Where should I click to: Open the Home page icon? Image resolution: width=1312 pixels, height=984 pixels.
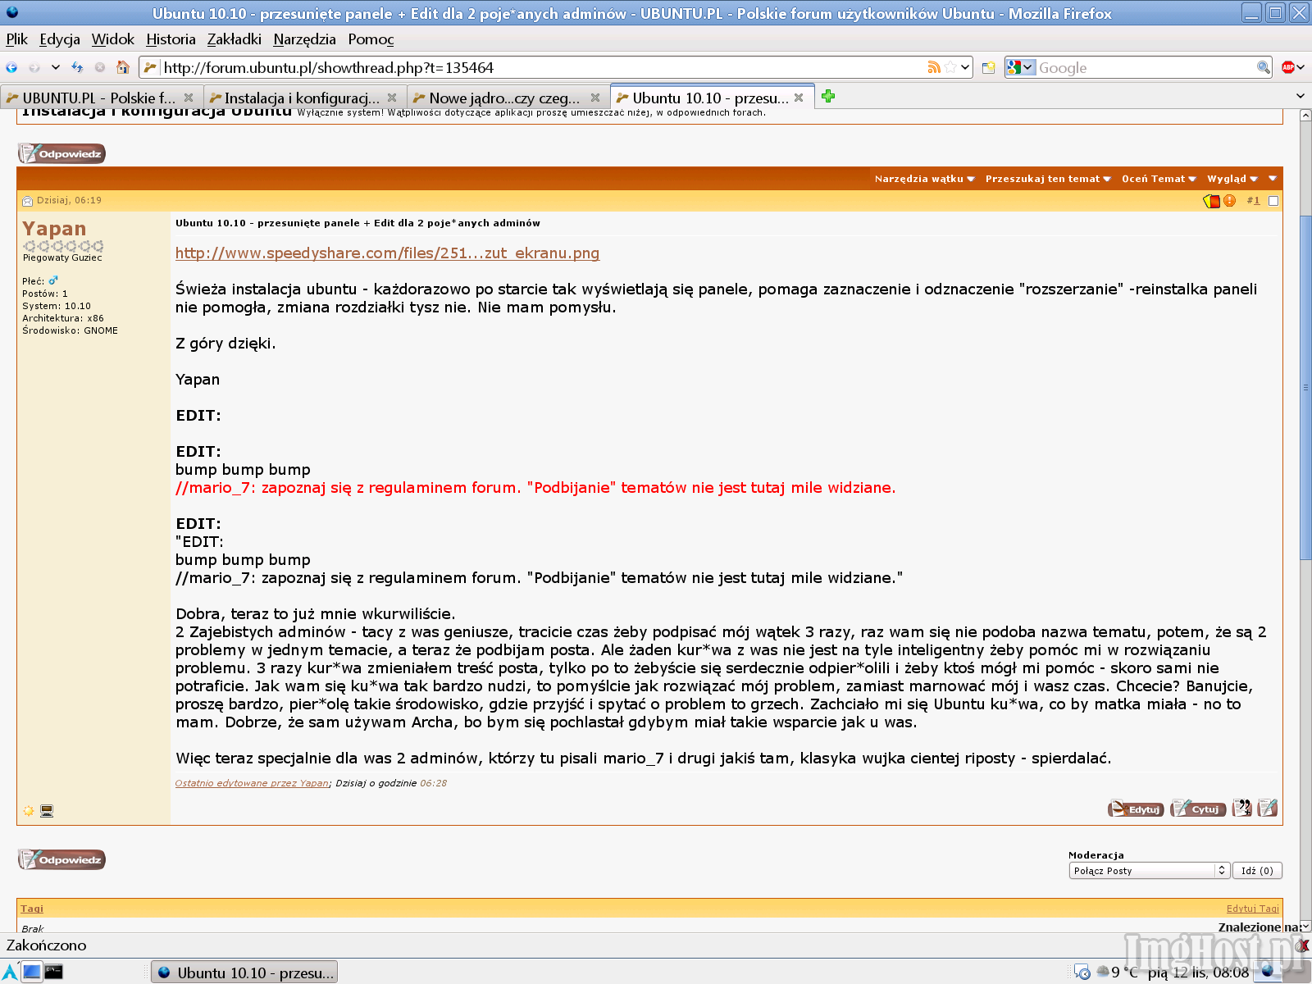click(x=123, y=67)
